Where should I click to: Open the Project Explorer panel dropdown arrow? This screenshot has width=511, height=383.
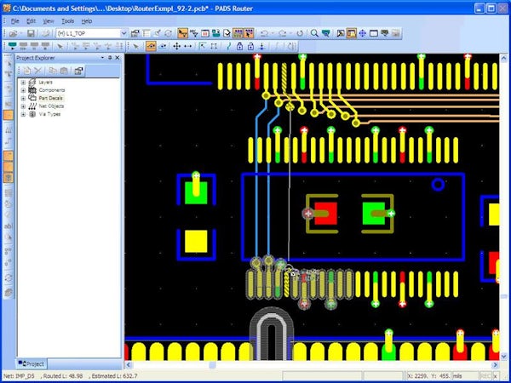tap(102, 58)
